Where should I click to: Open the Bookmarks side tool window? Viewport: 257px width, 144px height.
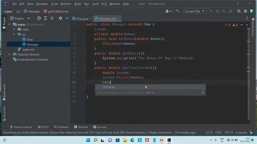4,92
